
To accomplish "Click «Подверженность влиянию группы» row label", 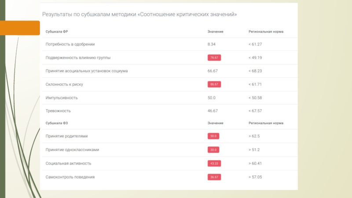I will tap(78, 58).
